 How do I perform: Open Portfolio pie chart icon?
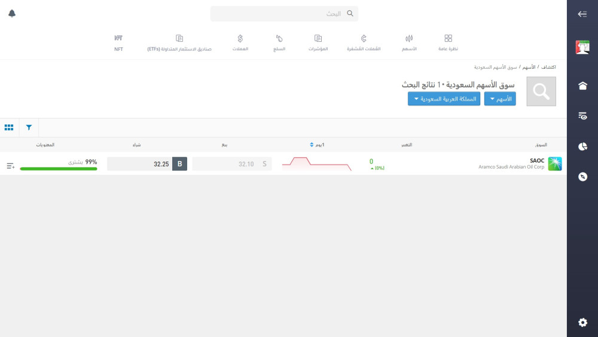[582, 147]
